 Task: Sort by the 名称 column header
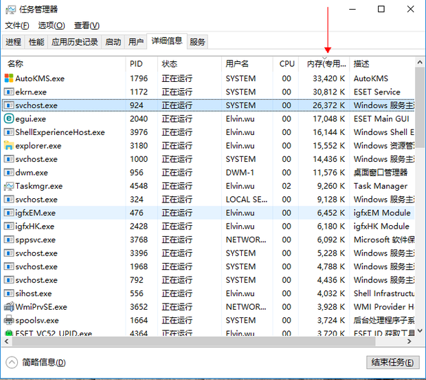[64, 64]
